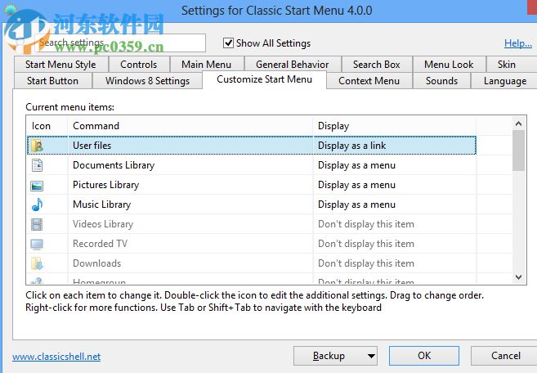Click the Cancel button

pyautogui.click(x=505, y=356)
